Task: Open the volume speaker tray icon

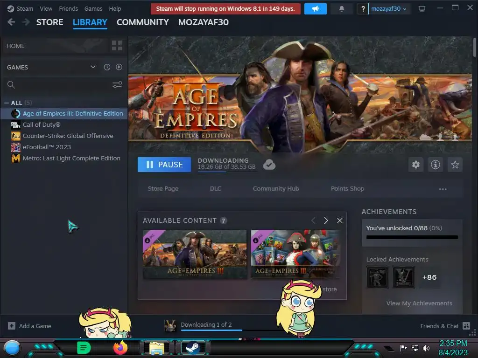Action: click(426, 348)
